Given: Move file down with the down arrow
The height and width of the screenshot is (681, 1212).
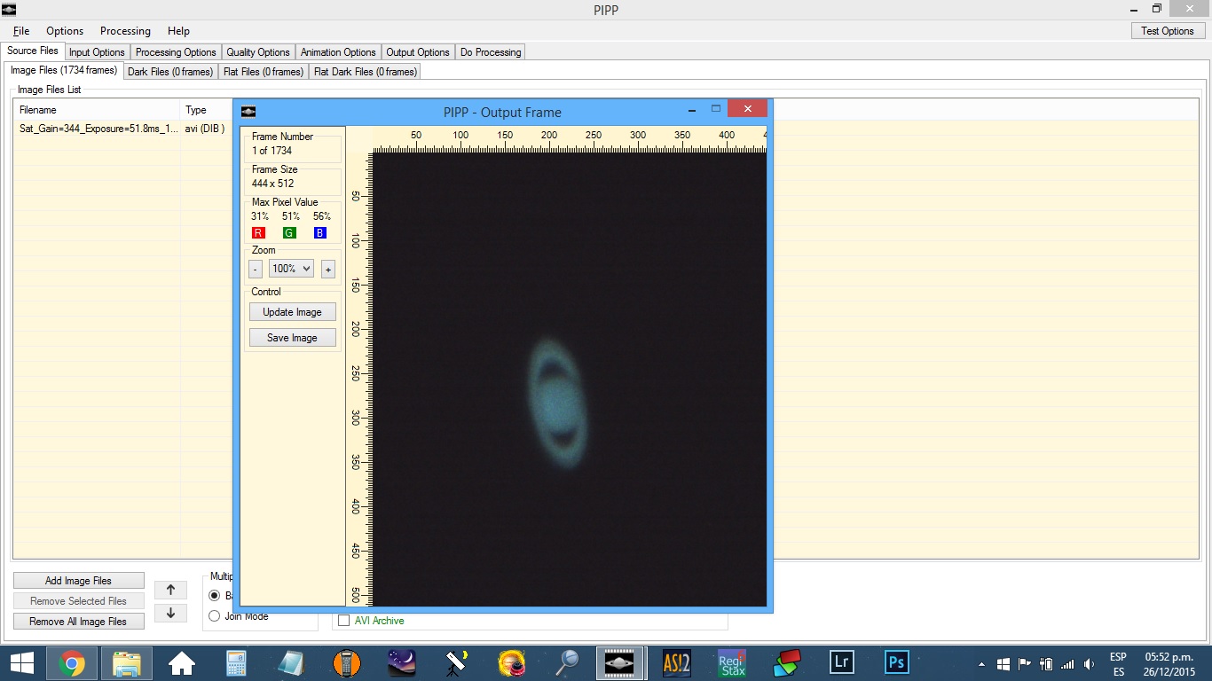Looking at the screenshot, I should [x=170, y=613].
